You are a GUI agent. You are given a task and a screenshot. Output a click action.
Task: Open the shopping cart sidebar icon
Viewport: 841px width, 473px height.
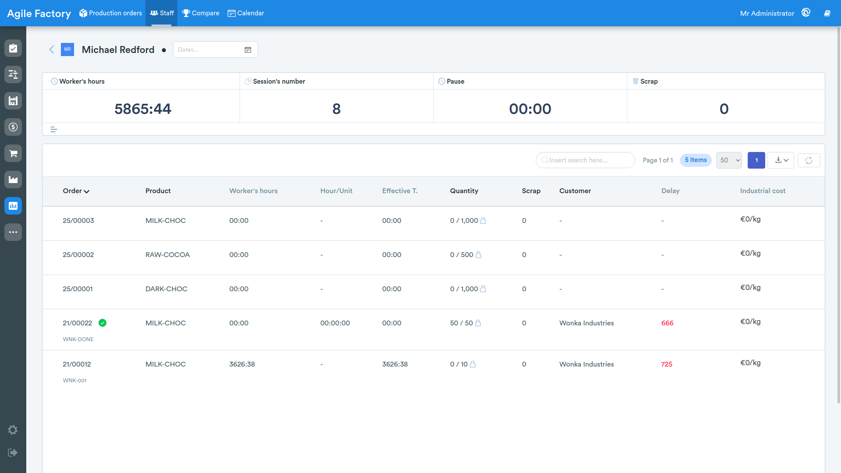coord(13,153)
